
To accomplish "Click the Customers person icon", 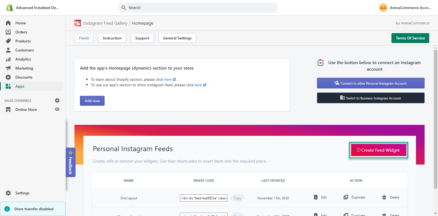I will (x=8, y=50).
